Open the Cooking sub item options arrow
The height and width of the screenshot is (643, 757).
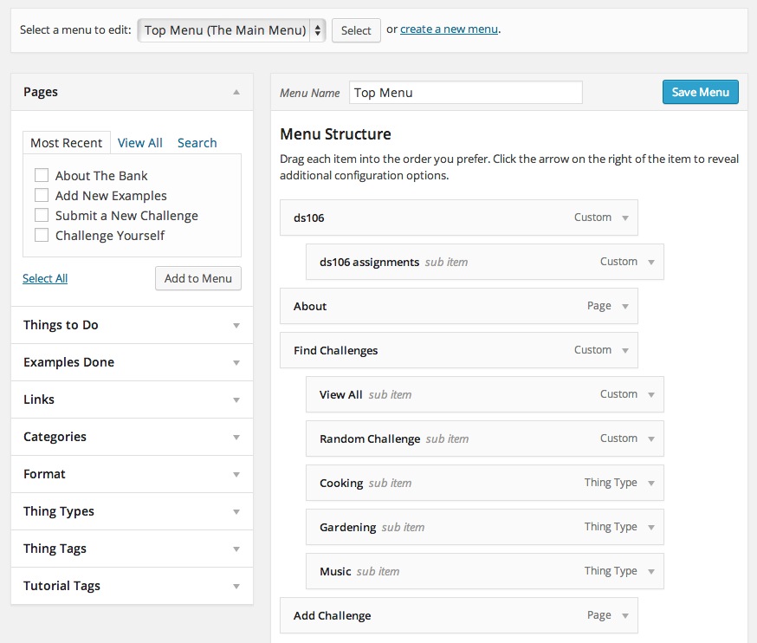(651, 483)
